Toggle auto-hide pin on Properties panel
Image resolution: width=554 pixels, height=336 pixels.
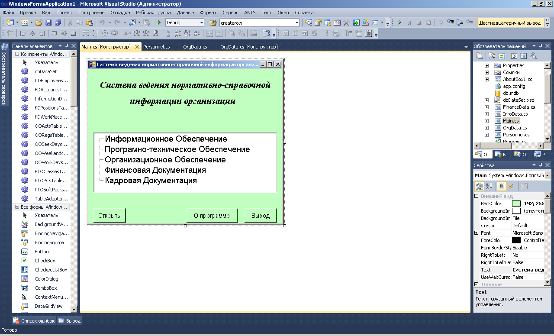(x=541, y=165)
